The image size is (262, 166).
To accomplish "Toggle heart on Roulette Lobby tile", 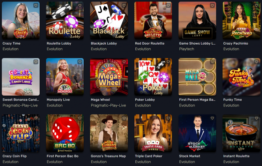I will (x=80, y=5).
